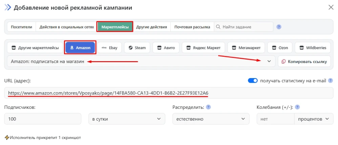338x145 pixels.
Task: Click Копировать ссылку button
Action: [x=304, y=61]
